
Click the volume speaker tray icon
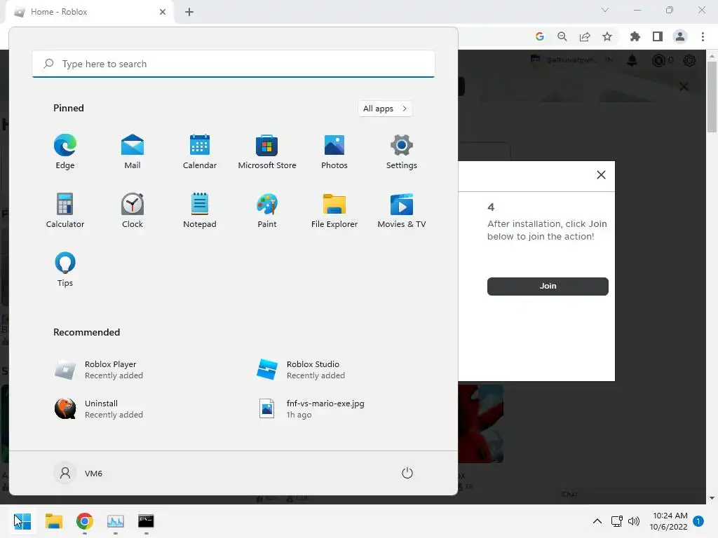[x=634, y=521]
